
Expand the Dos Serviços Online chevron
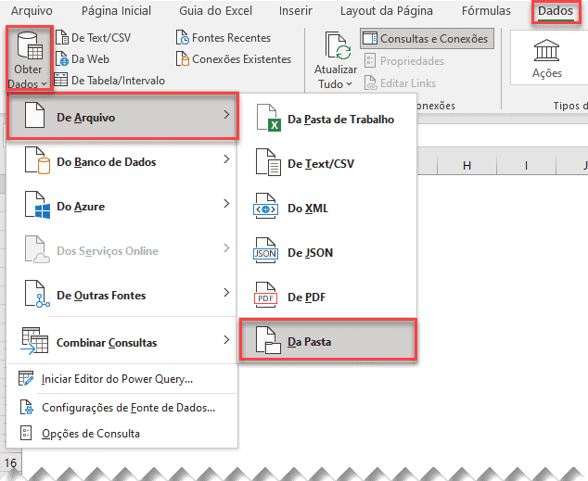click(226, 248)
